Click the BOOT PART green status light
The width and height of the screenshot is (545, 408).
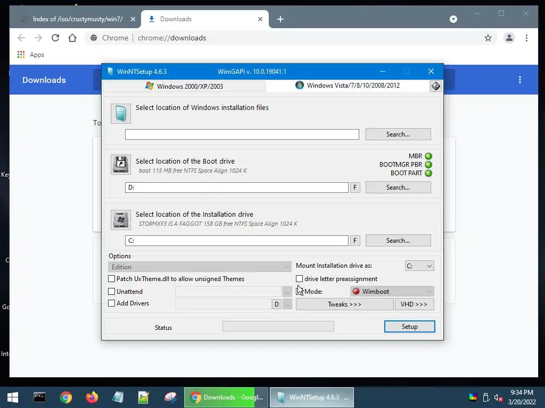[428, 173]
